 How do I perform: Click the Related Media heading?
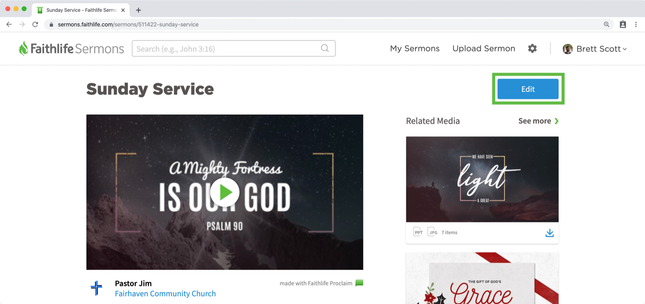(x=433, y=121)
